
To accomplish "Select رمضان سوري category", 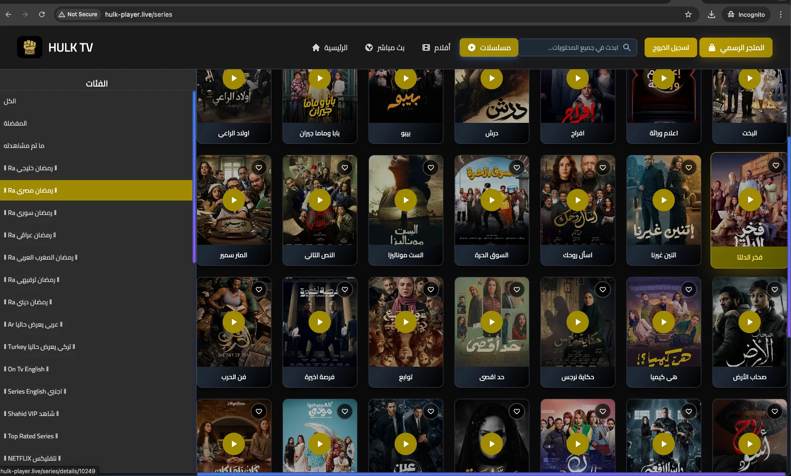I will 96,213.
